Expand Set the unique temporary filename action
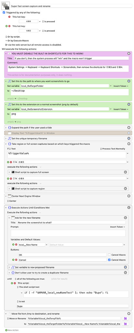The image size is (134, 333). [6, 139]
